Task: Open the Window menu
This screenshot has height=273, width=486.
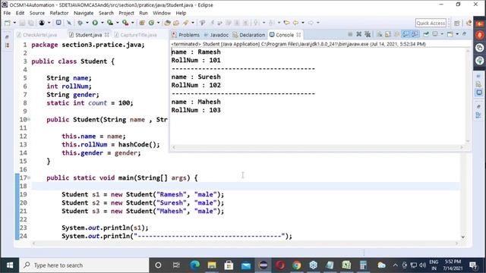Action: click(x=162, y=13)
